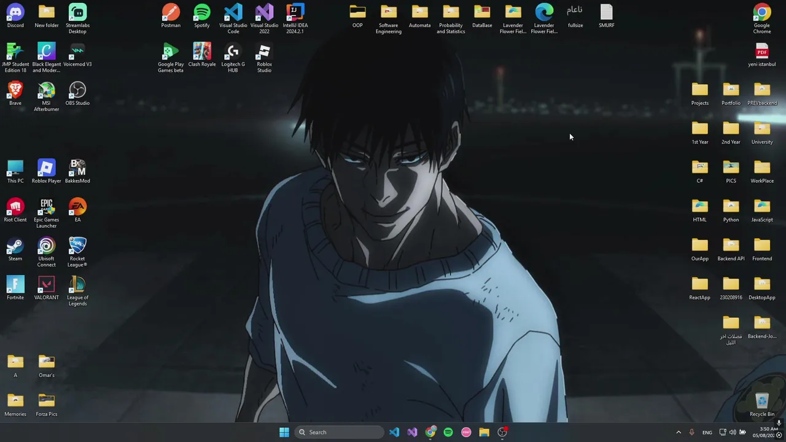Viewport: 786px width, 442px height.
Task: Select the Voicemod V3 desktop icon
Action: pyautogui.click(x=77, y=55)
